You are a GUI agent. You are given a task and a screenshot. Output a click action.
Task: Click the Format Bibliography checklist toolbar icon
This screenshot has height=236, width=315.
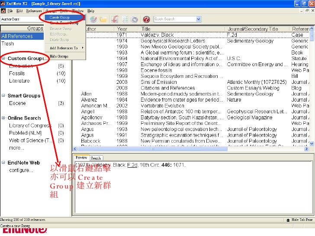pos(125,19)
